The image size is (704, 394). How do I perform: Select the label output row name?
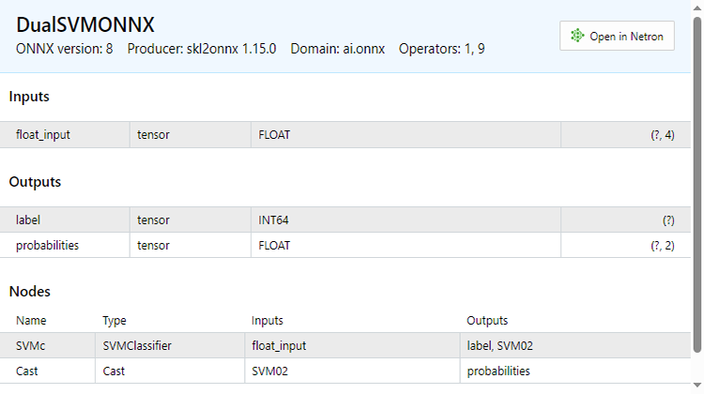point(28,220)
